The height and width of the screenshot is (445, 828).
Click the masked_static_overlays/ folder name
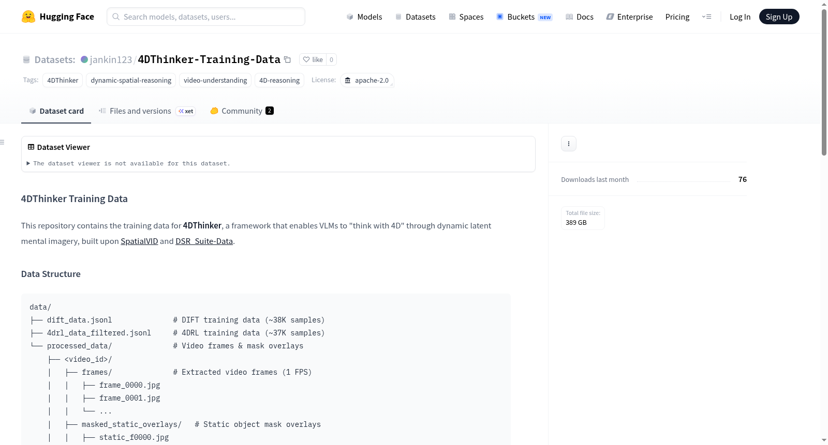pyautogui.click(x=131, y=424)
